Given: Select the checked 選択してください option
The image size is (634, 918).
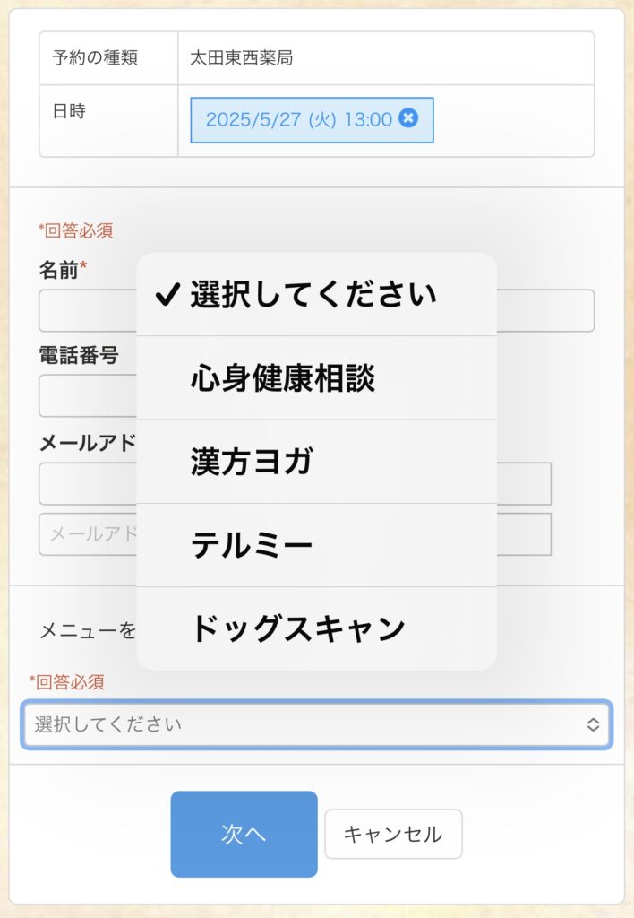Looking at the screenshot, I should pos(316,294).
